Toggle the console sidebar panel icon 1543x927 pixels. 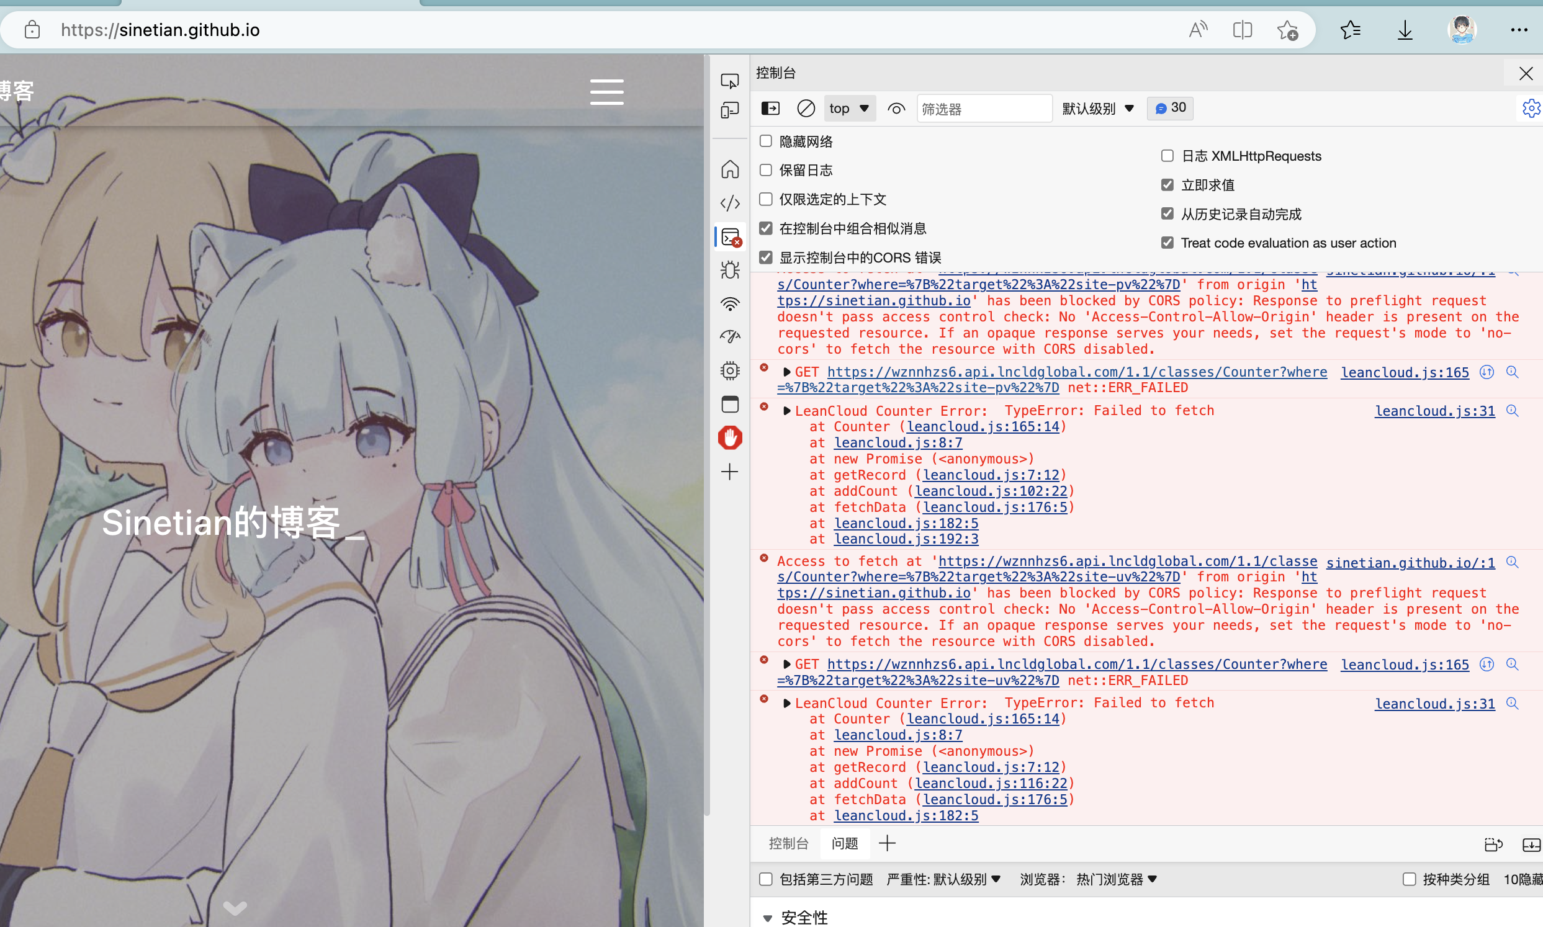pyautogui.click(x=770, y=109)
